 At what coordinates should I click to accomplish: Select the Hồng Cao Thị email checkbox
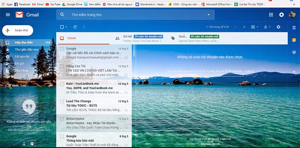point(62,66)
